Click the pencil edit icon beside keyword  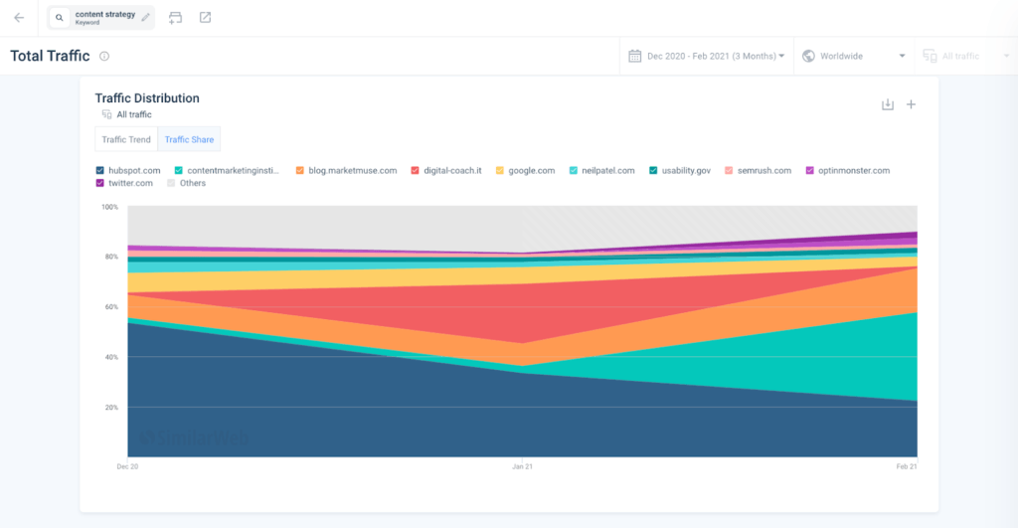(x=146, y=17)
